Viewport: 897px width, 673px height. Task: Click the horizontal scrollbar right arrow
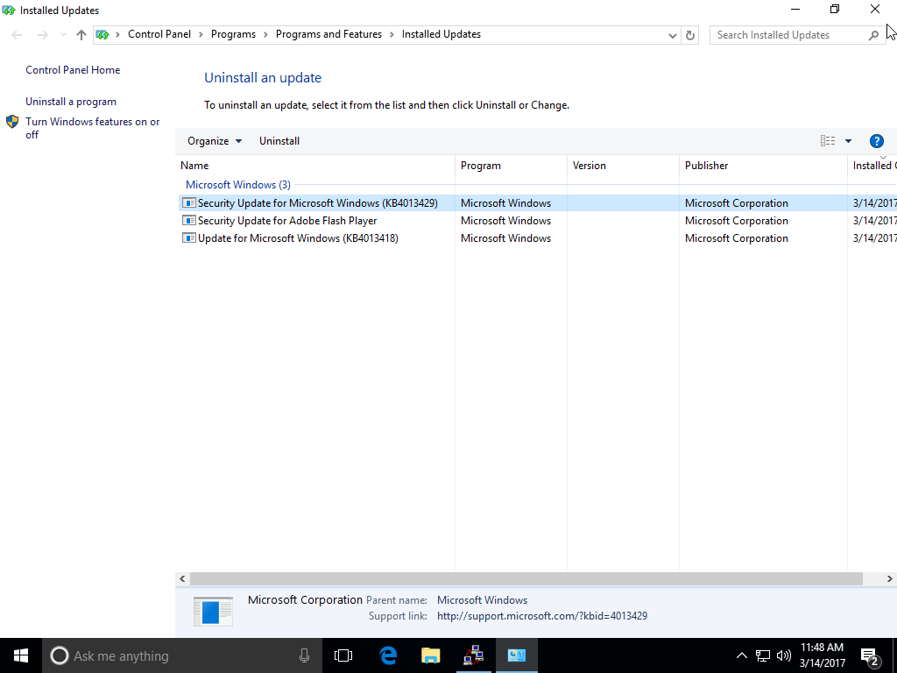point(890,579)
